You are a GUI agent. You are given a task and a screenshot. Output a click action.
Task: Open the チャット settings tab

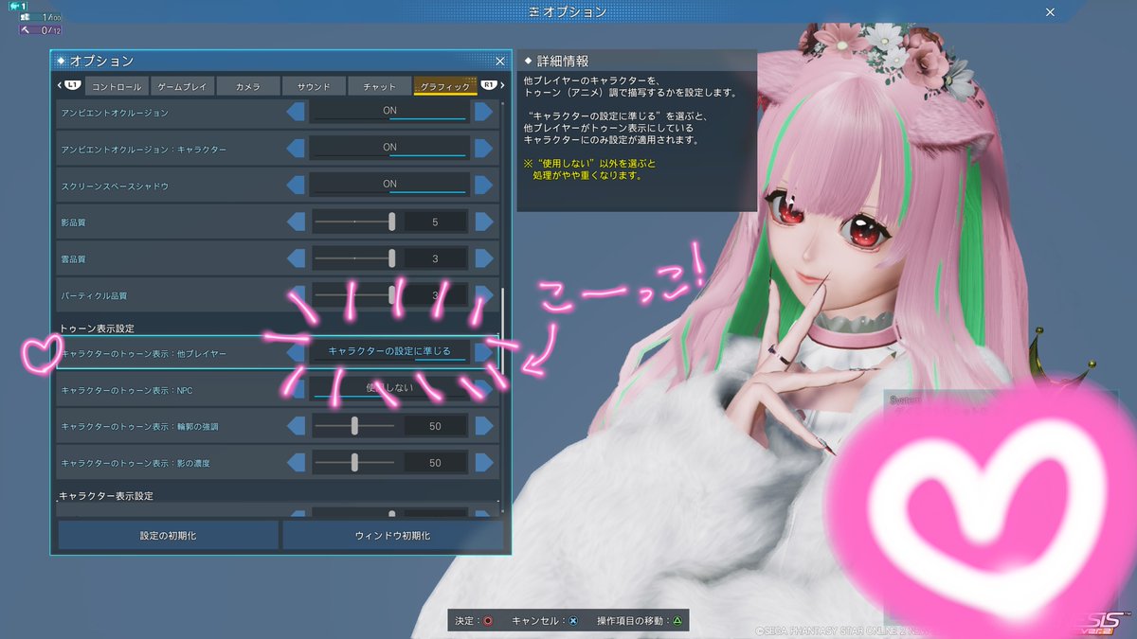[x=378, y=85]
